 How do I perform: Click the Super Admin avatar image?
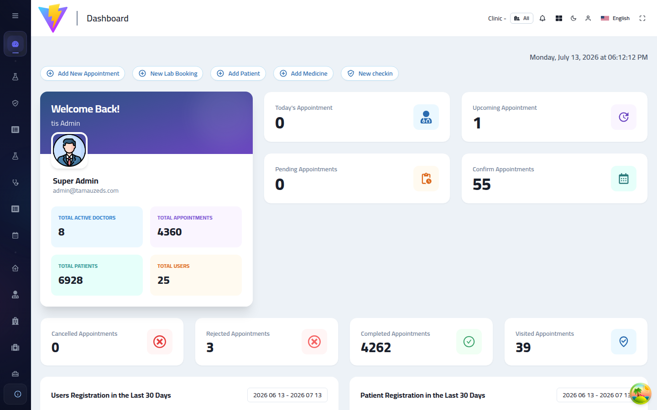69,150
